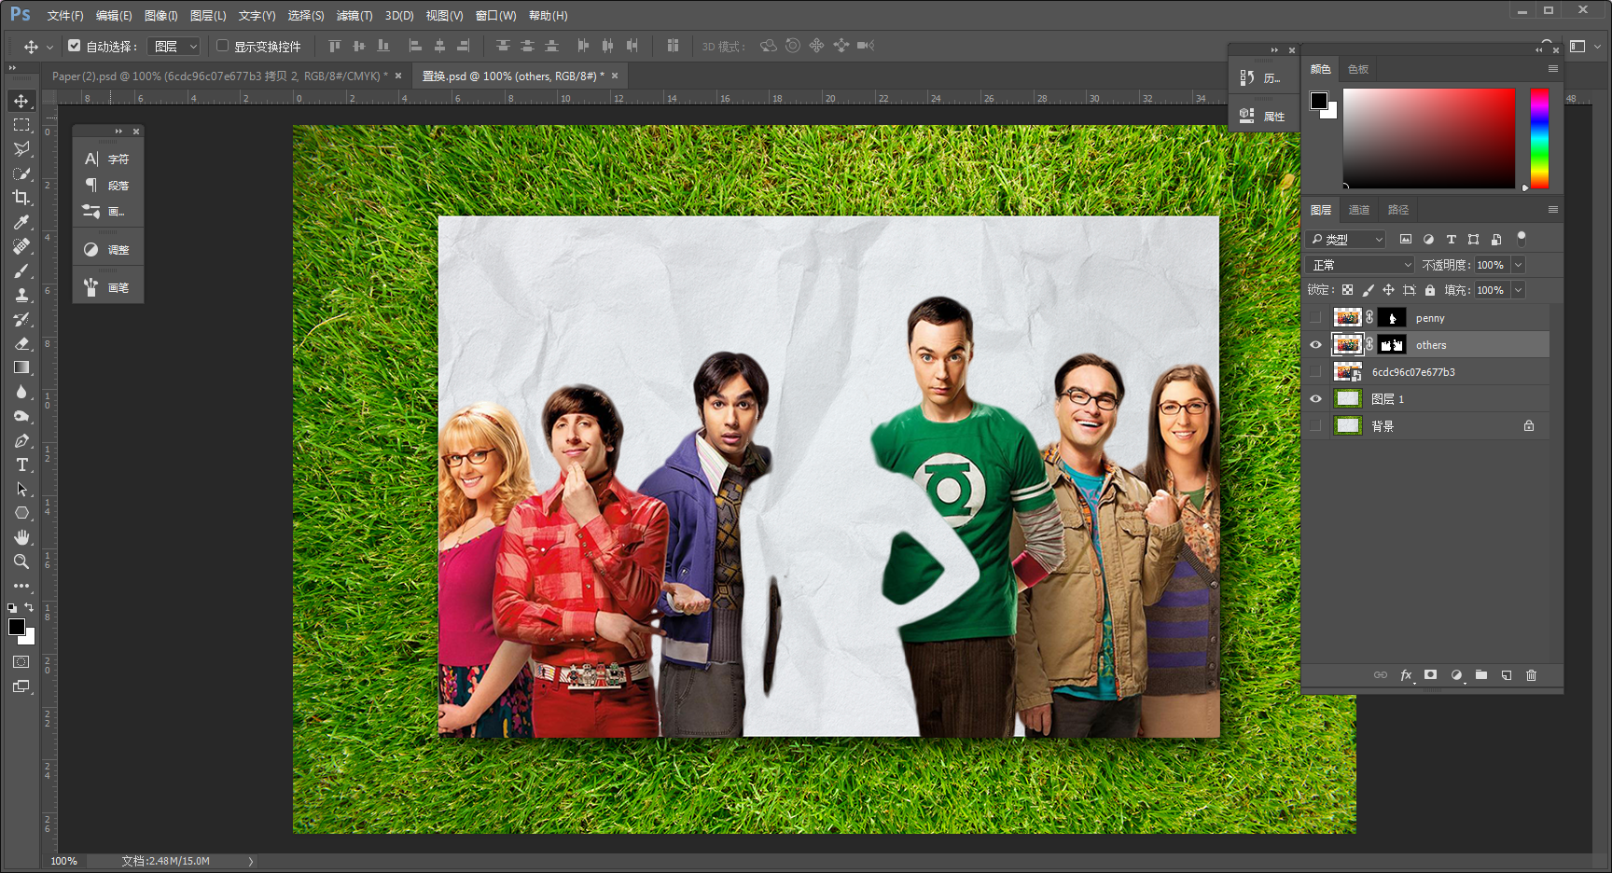Pick a color in the color field
Viewport: 1612px width, 873px height.
coord(1429,139)
